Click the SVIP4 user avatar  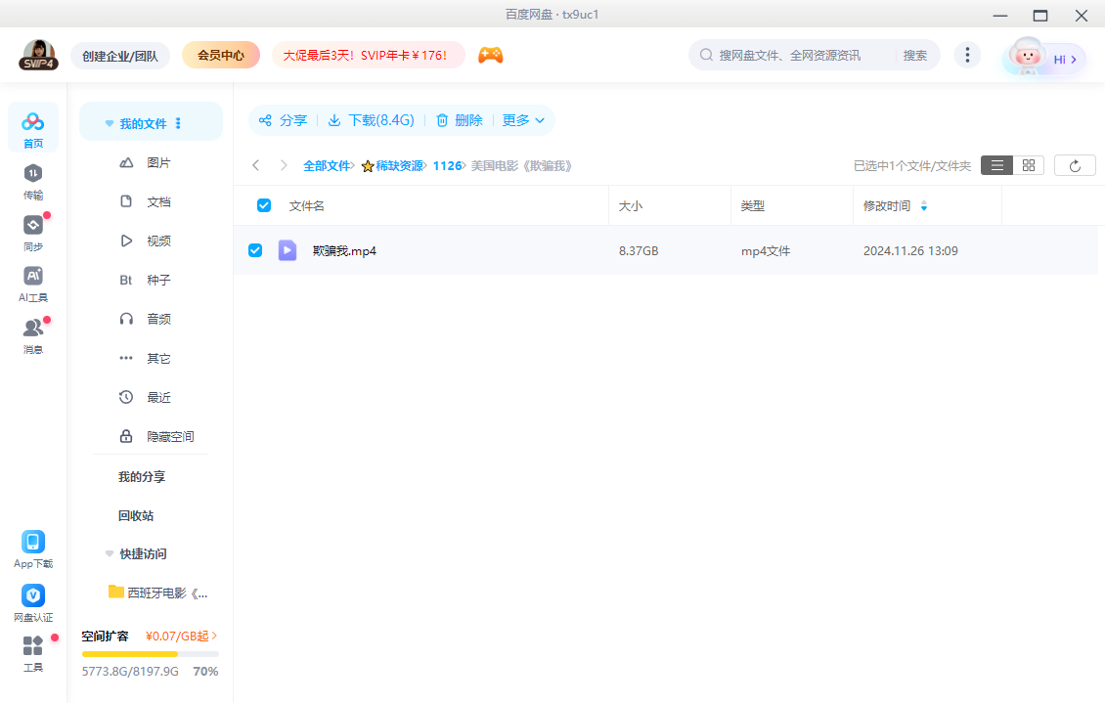pos(39,55)
